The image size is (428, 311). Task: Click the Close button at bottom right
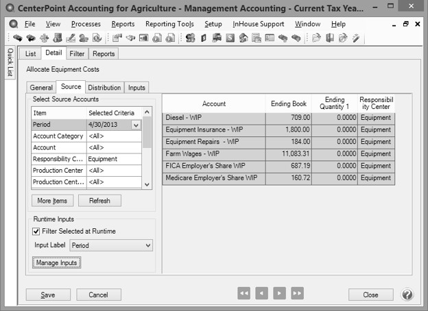[x=370, y=295]
